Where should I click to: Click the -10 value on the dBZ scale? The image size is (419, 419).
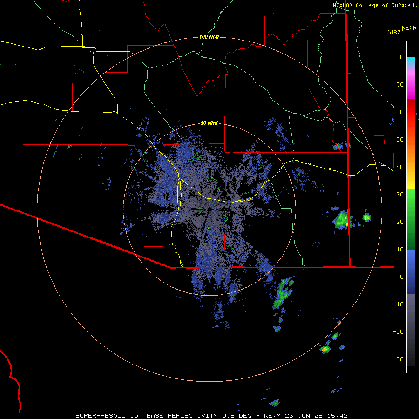coord(398,304)
